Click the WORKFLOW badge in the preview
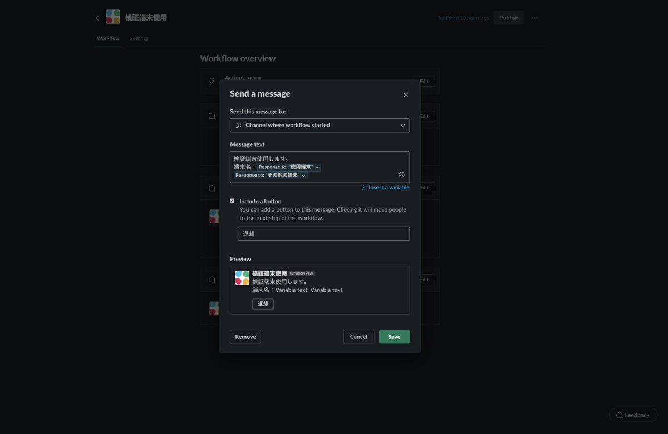The height and width of the screenshot is (434, 668). (302, 273)
